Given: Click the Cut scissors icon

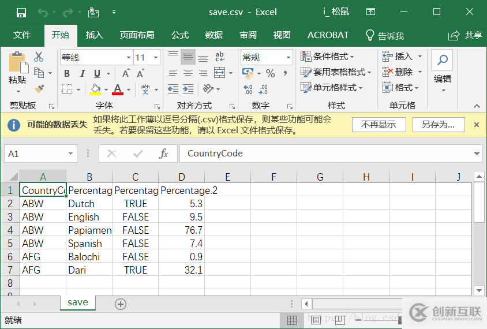Looking at the screenshot, I should (x=39, y=57).
